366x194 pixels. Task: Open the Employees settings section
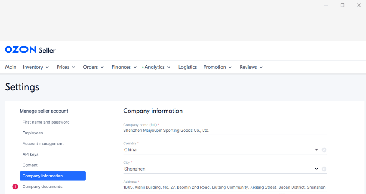(x=33, y=133)
